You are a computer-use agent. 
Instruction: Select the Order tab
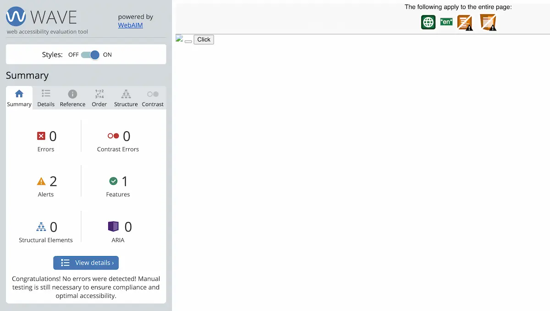pos(99,97)
